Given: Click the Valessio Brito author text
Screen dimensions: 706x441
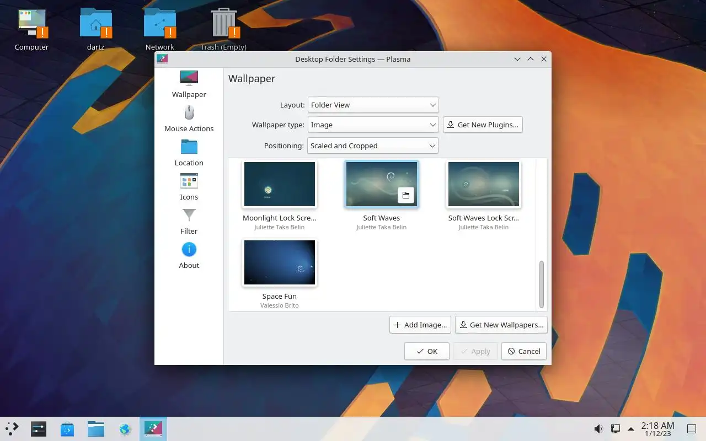Looking at the screenshot, I should [x=280, y=305].
